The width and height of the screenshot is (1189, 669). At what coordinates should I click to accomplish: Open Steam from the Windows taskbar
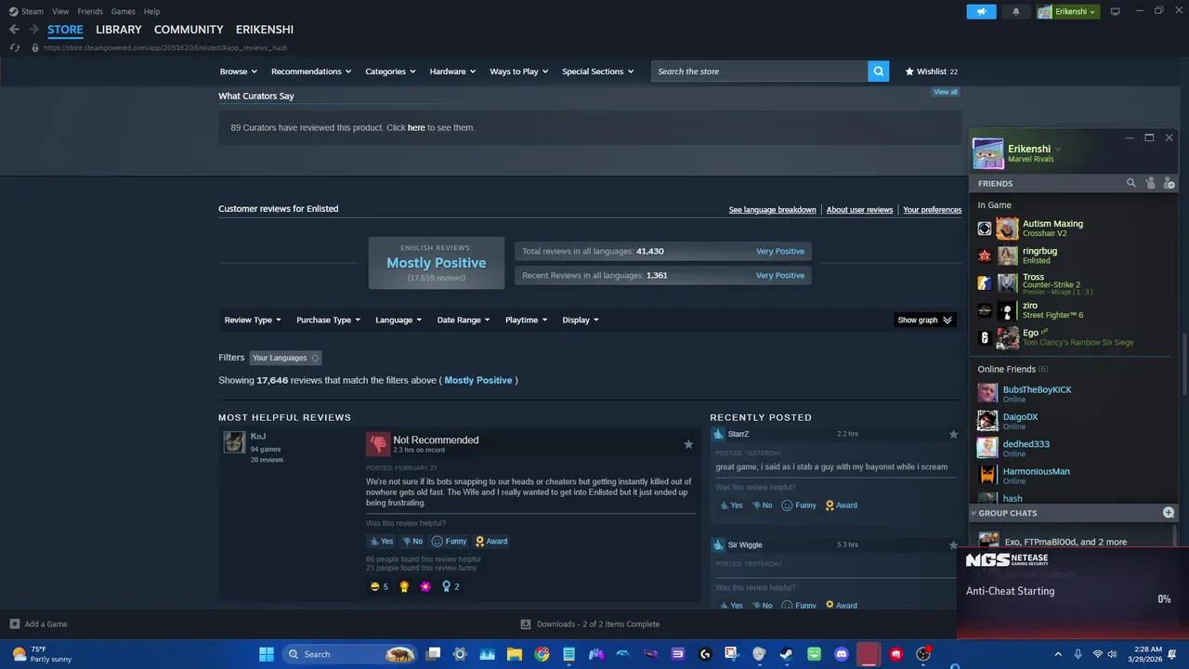point(786,654)
